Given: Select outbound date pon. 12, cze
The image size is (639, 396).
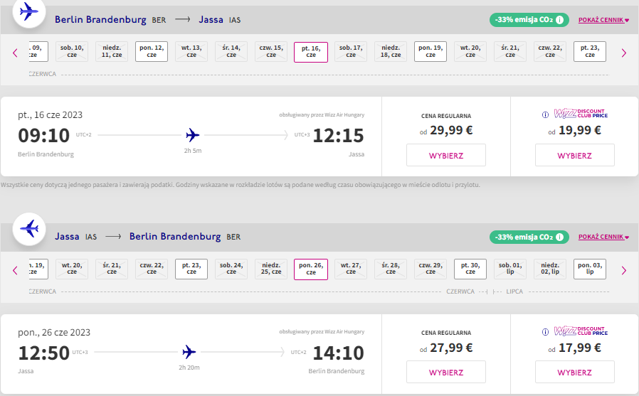Looking at the screenshot, I should [x=152, y=51].
